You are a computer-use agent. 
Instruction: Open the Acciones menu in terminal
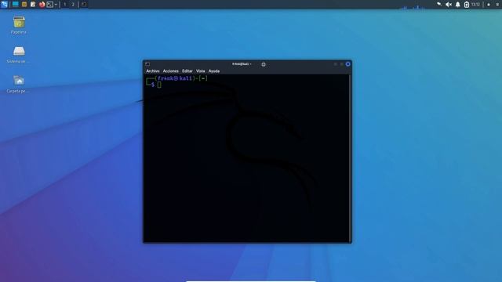click(171, 71)
